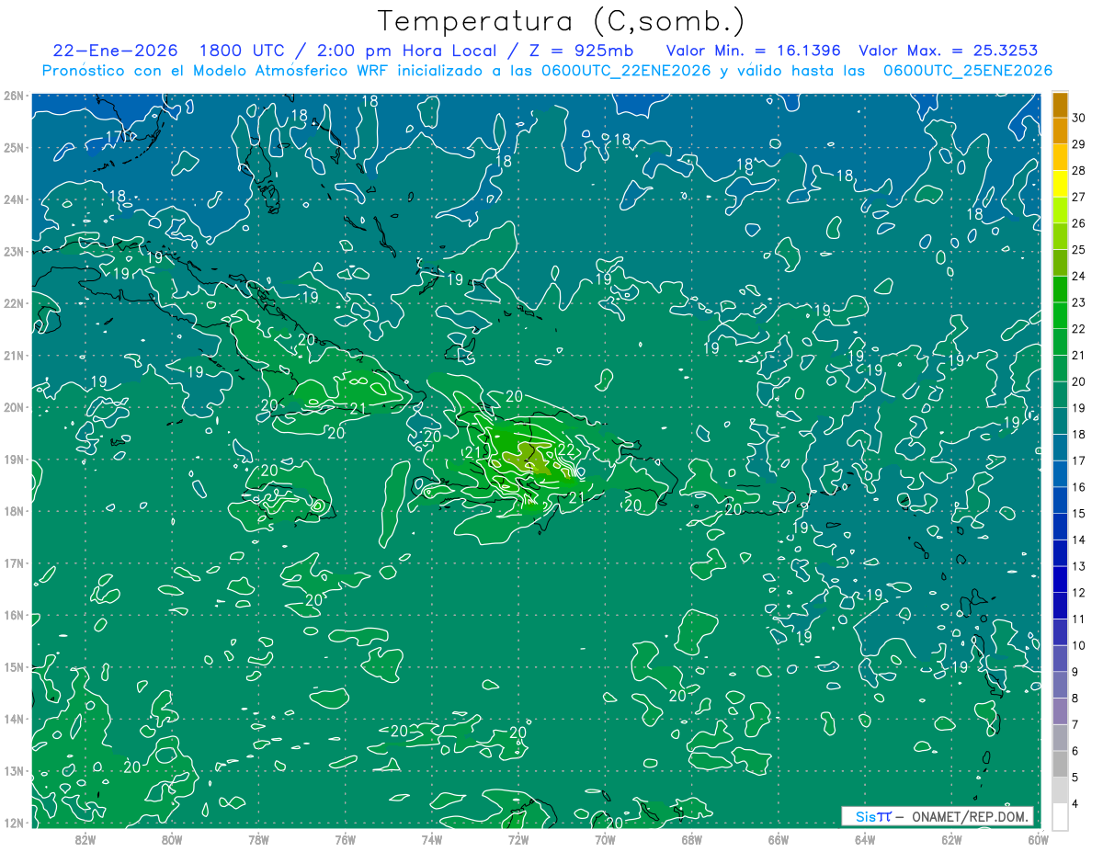Click the 23N latitude axis label
The image size is (1103, 852).
point(13,251)
